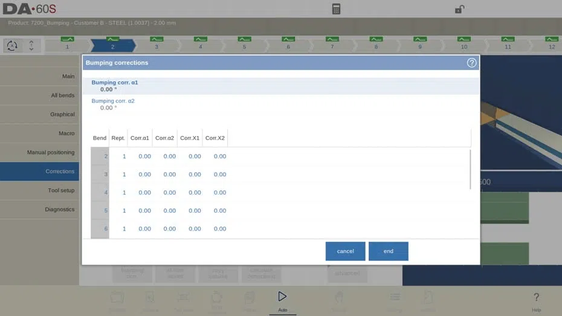
Task: Click the automatic step change icon
Action: [x=12, y=45]
